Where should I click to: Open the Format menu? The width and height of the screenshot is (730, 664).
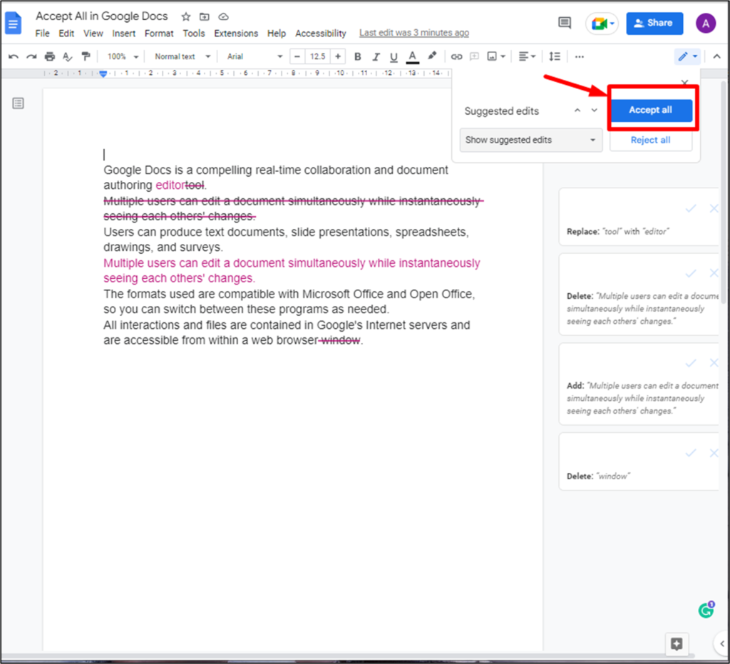click(159, 34)
